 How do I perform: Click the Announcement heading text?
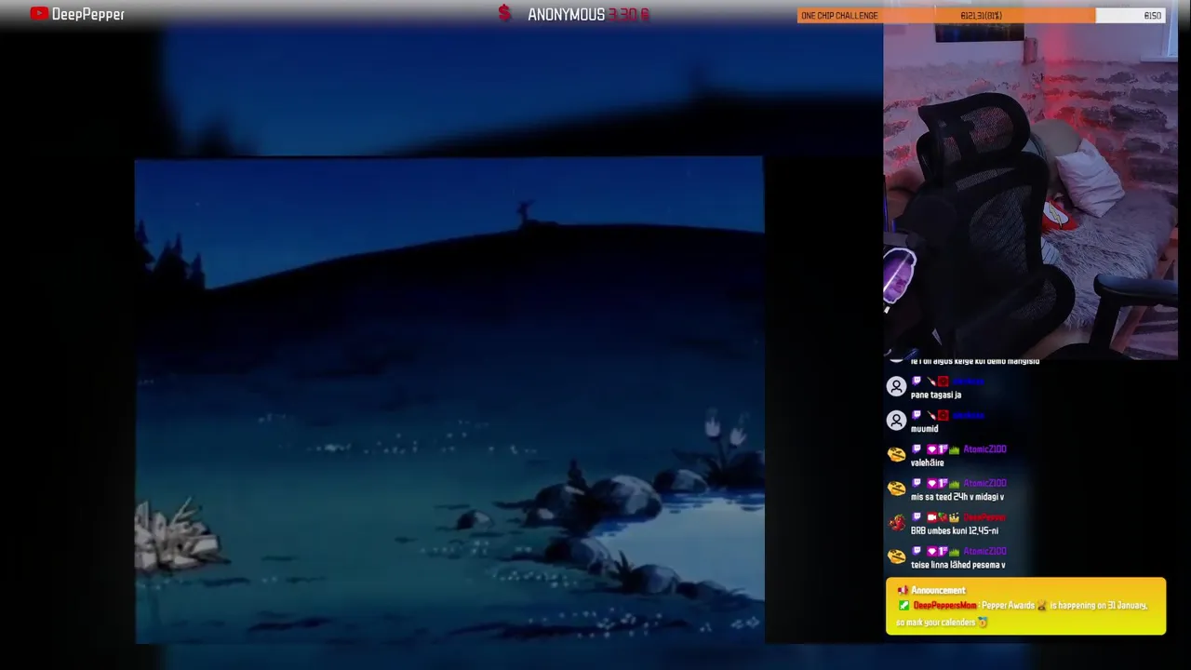pos(938,590)
